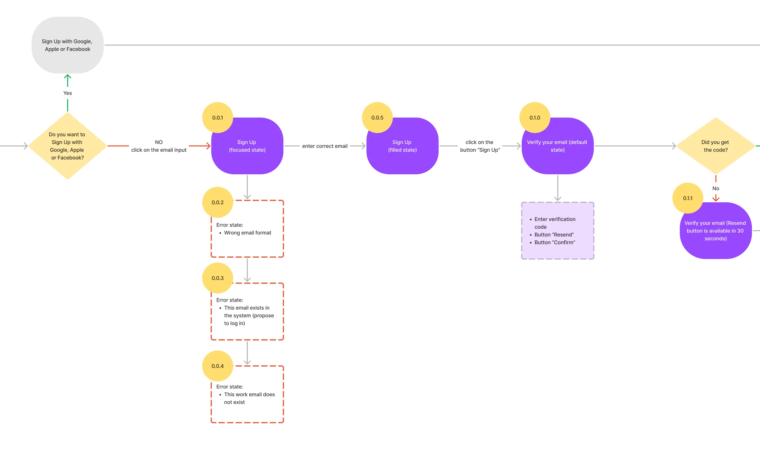
Task: Click the 'NO click on the email input' label
Action: 159,146
